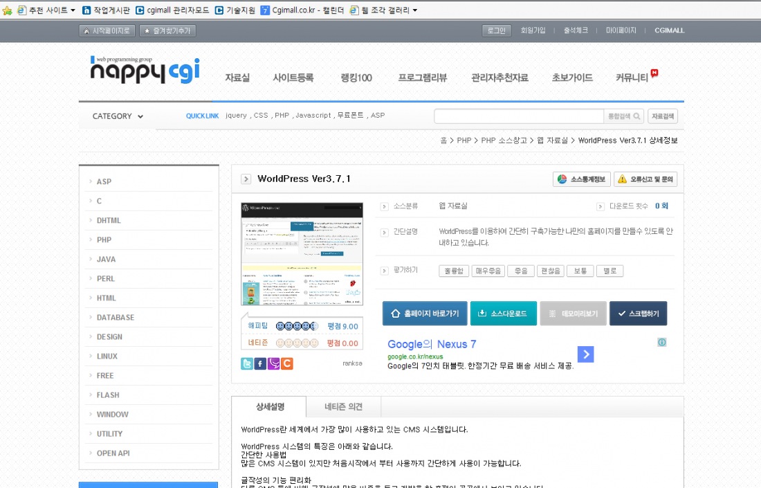Open the 커뮤니티 menu item
The width and height of the screenshot is (761, 488).
(632, 78)
